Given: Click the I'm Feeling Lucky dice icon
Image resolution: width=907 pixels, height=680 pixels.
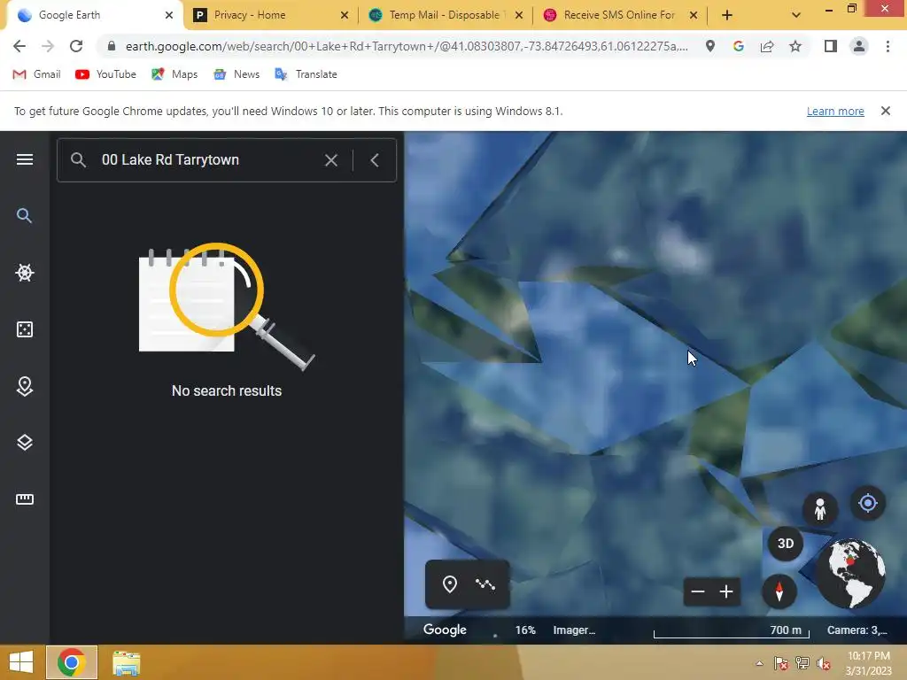Looking at the screenshot, I should [x=24, y=329].
